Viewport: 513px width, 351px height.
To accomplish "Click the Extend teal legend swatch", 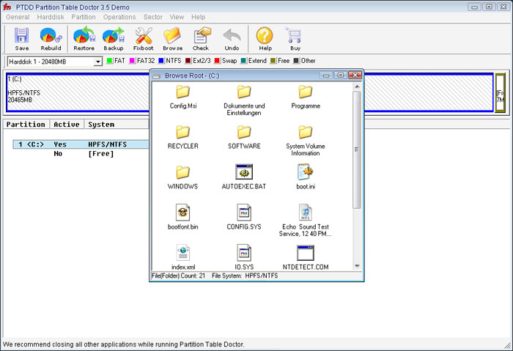I will click(x=243, y=61).
